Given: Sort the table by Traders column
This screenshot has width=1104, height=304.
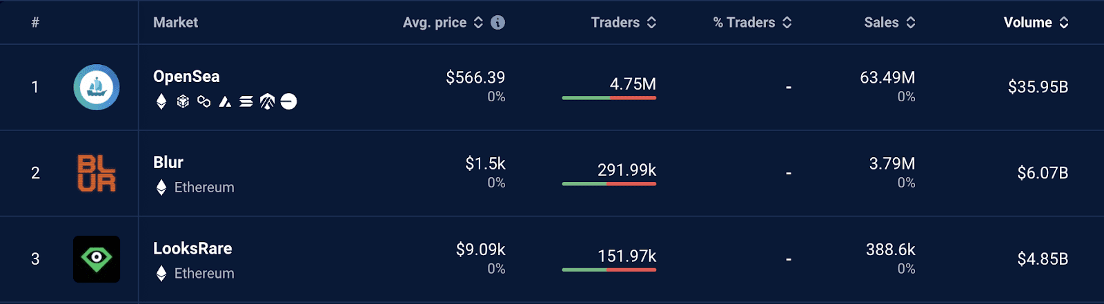Looking at the screenshot, I should click(624, 23).
